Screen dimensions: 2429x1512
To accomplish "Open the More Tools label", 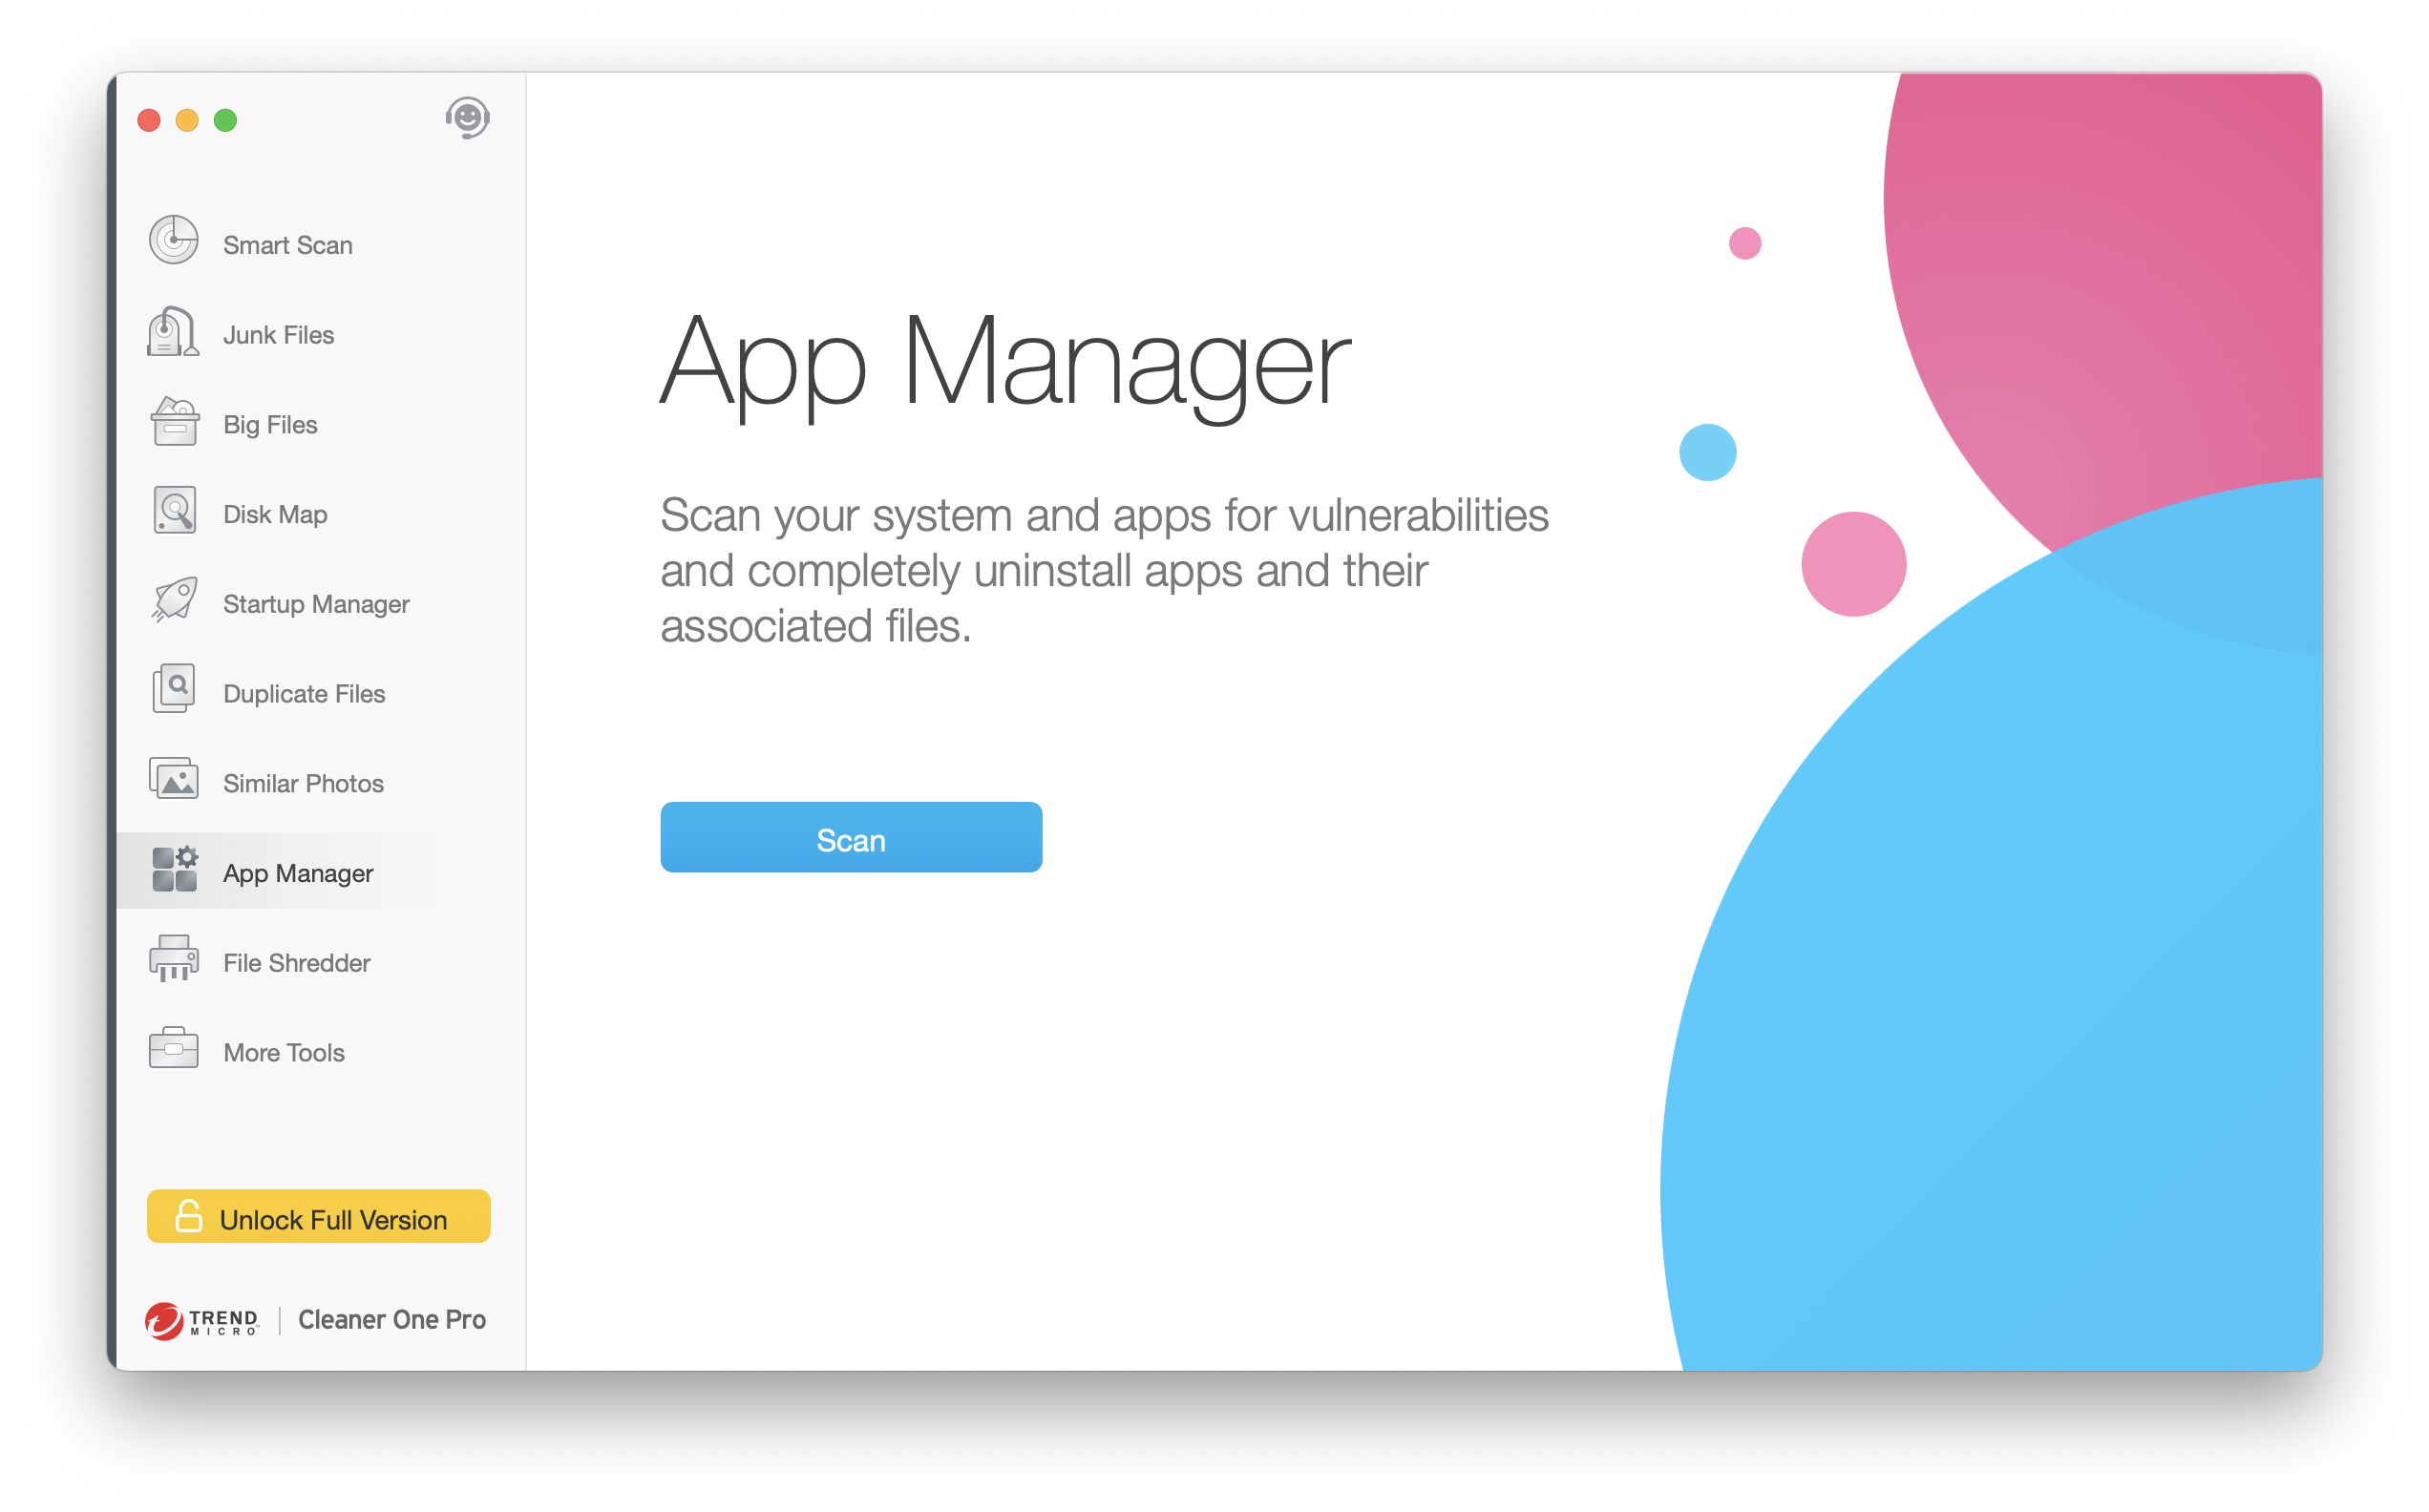I will [284, 1053].
